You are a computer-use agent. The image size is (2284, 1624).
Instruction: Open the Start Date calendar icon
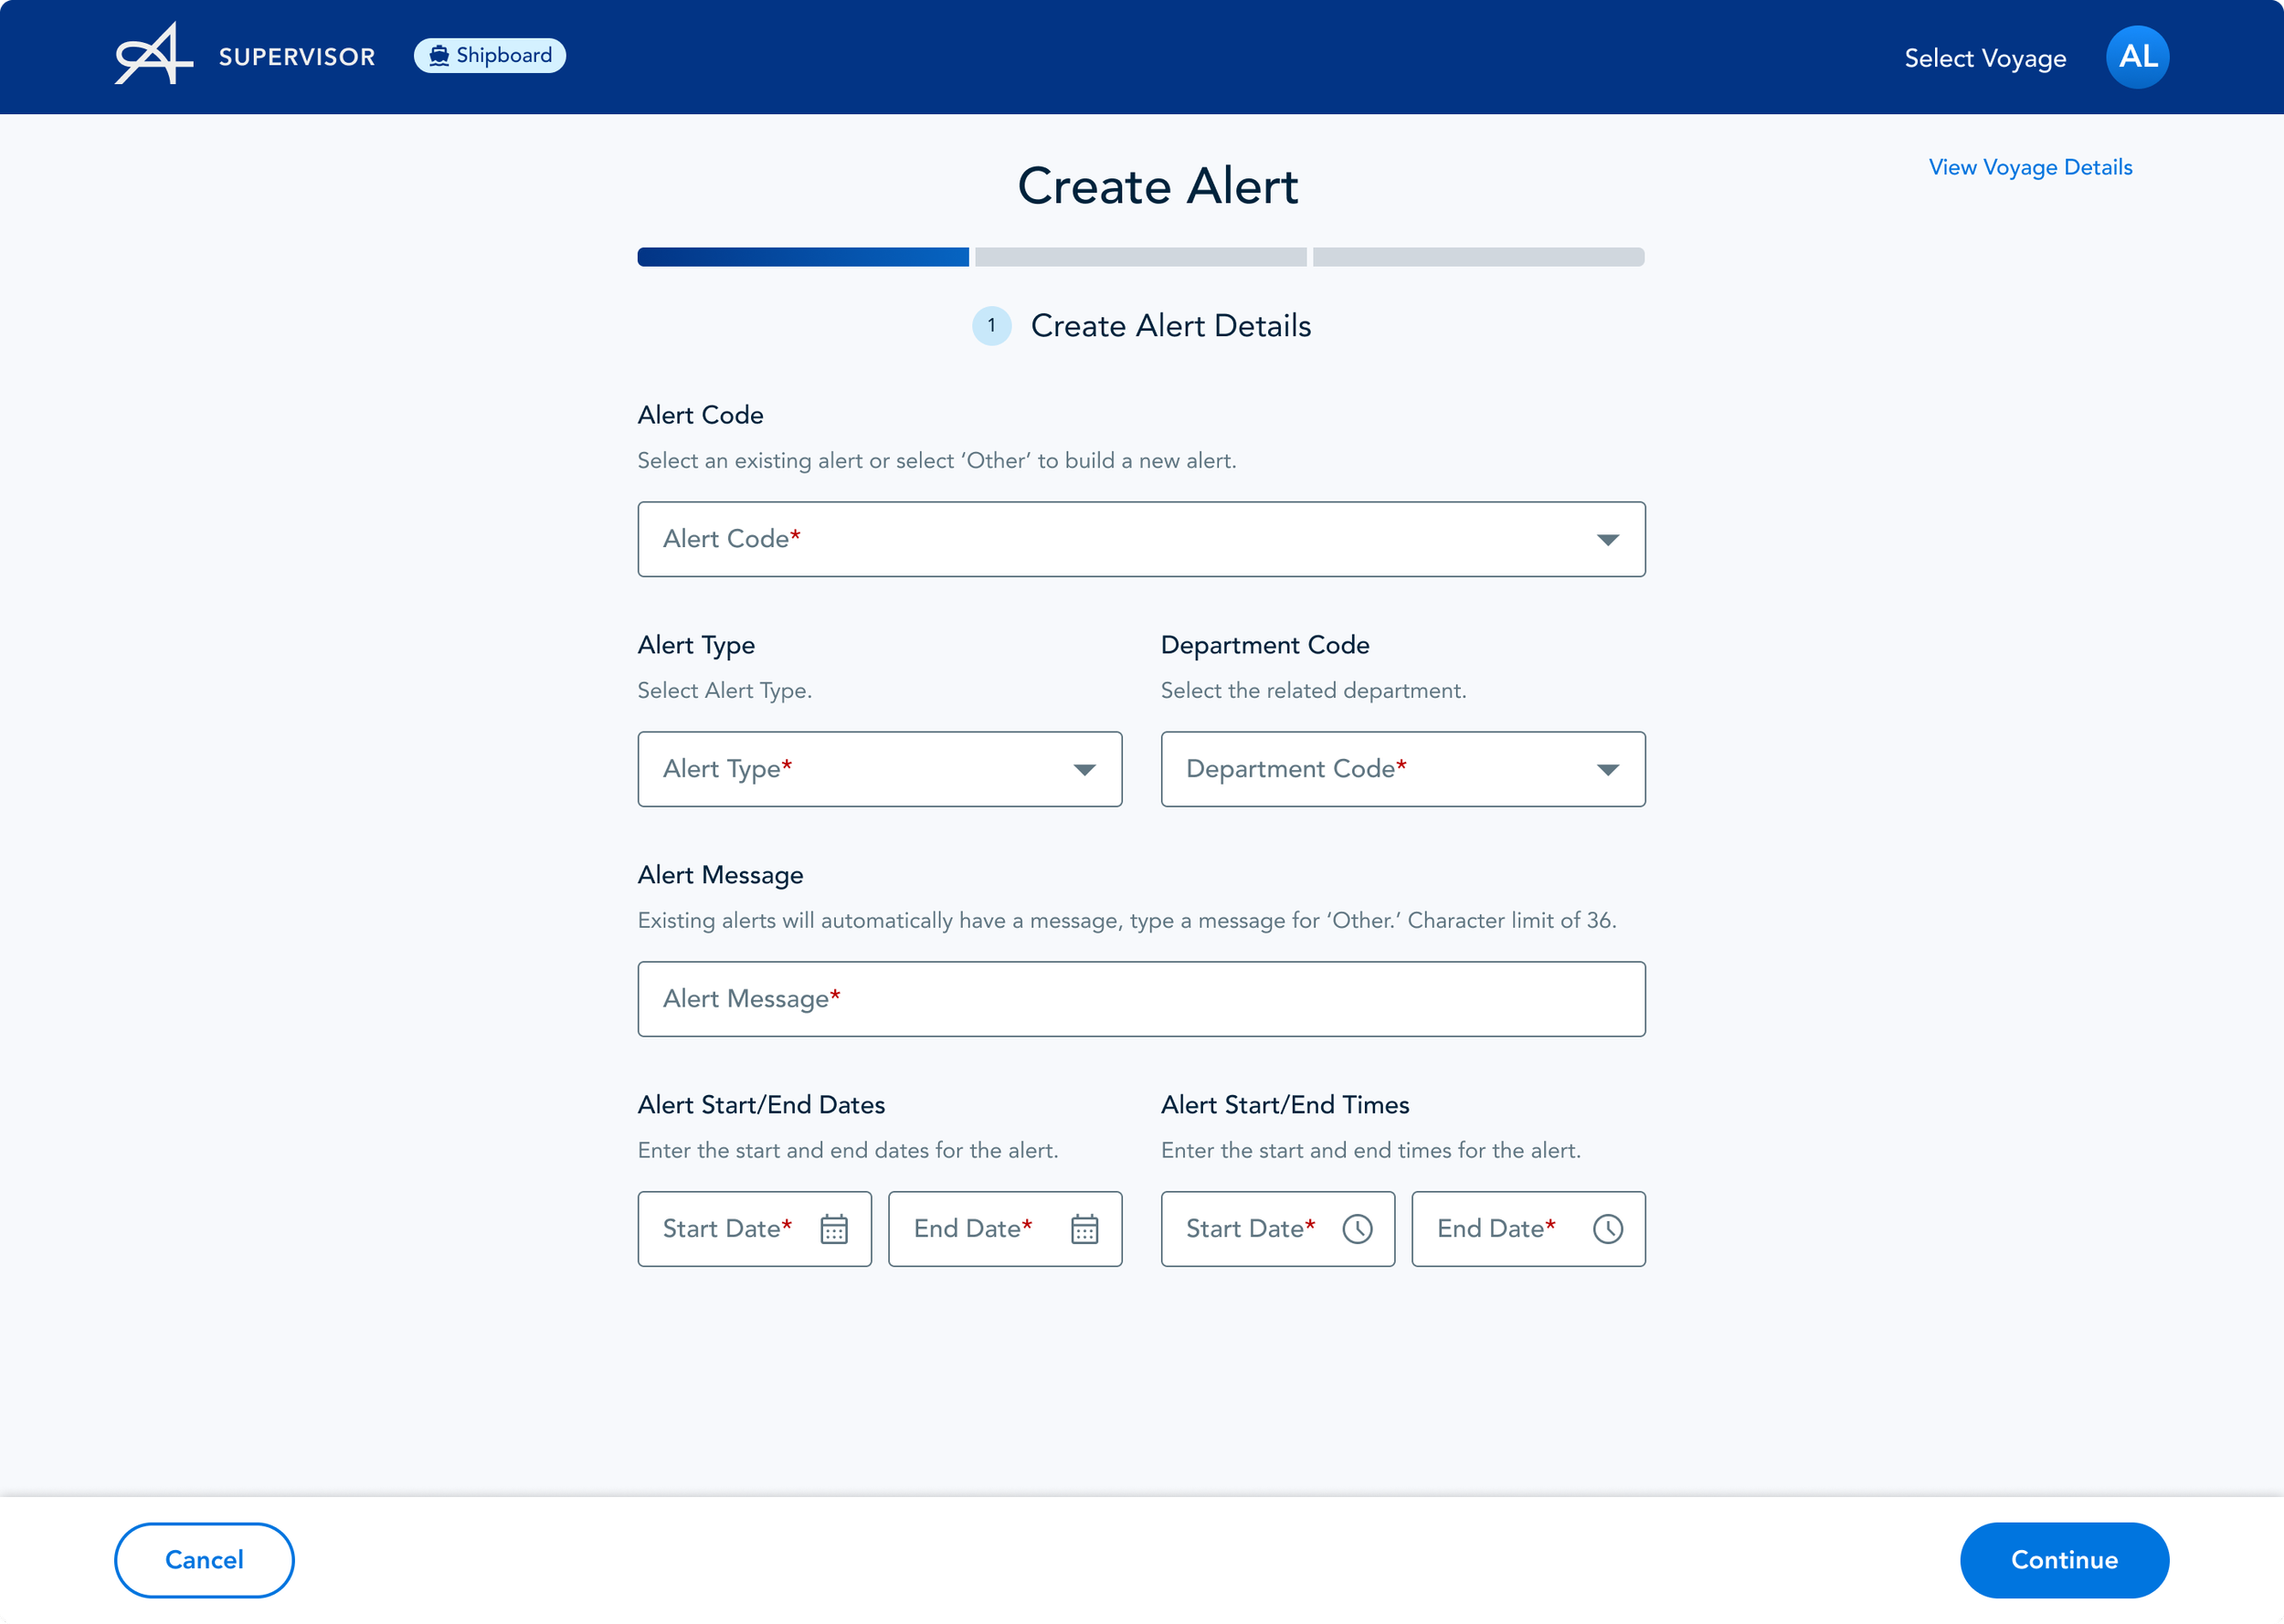coord(833,1228)
